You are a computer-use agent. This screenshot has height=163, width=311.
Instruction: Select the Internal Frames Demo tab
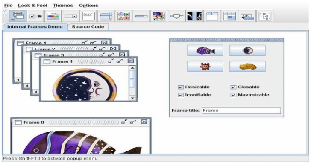click(35, 27)
